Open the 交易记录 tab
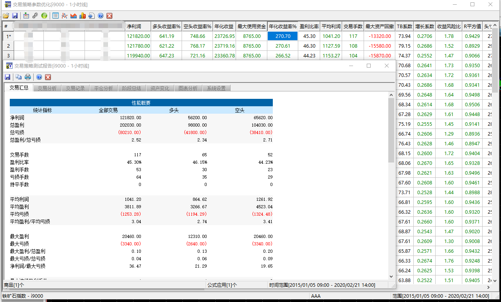Viewport: 501px width, 302px height. coord(75,88)
